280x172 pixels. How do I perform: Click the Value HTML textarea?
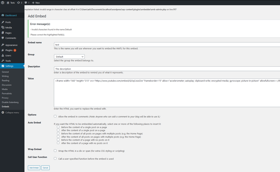point(167,93)
